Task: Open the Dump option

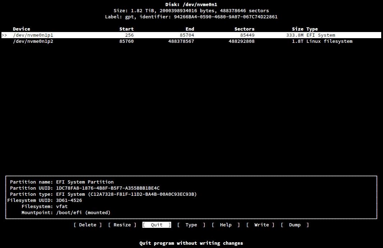Action: 295,225
